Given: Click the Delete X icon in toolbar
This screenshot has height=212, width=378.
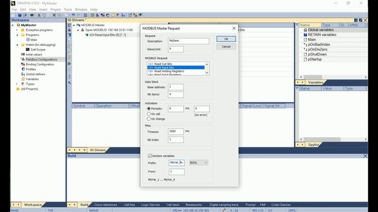Looking at the screenshot, I should [54, 15].
